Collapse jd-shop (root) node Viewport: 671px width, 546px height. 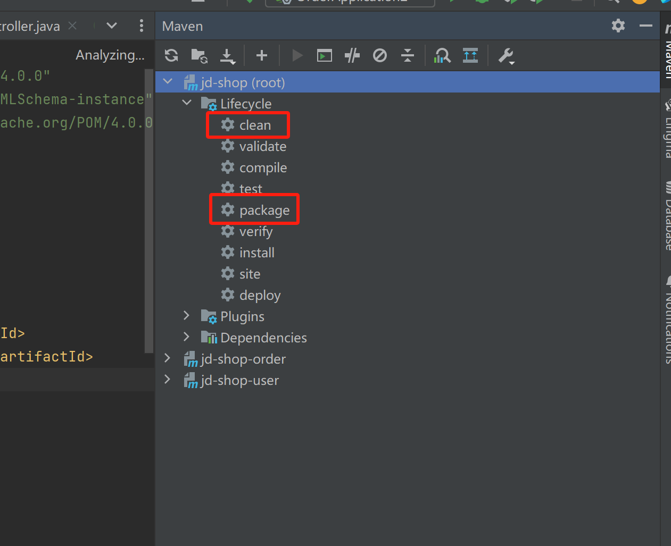(x=168, y=81)
